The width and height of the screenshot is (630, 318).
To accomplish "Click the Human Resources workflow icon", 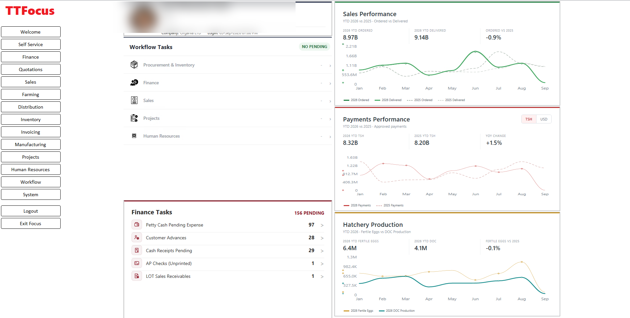I will tap(134, 136).
